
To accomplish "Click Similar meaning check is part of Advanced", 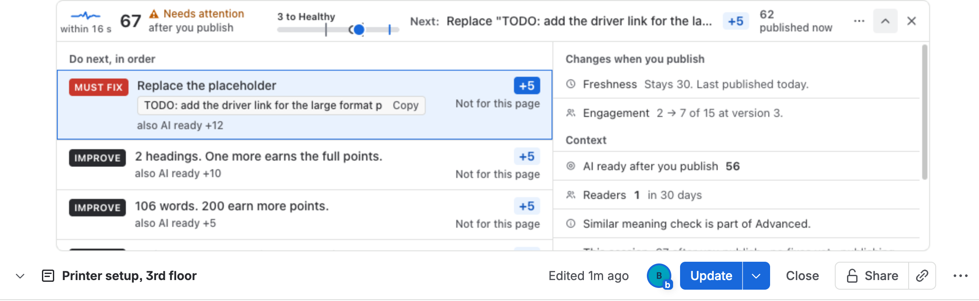I will (x=697, y=224).
